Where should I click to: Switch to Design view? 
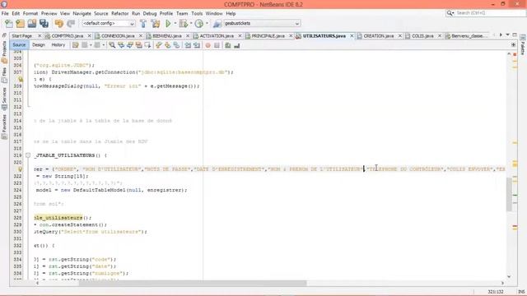point(39,45)
